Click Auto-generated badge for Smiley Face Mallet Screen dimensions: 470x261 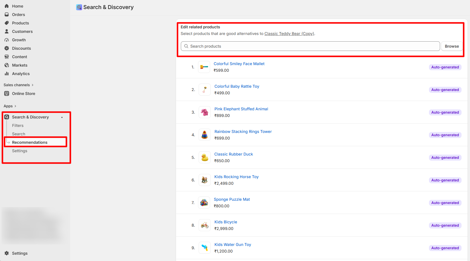[x=445, y=67]
